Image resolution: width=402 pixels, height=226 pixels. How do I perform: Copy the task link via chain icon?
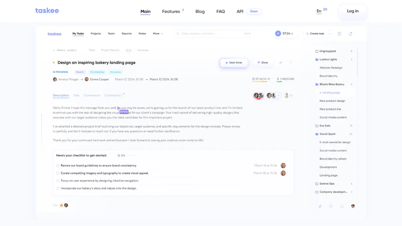(281, 63)
